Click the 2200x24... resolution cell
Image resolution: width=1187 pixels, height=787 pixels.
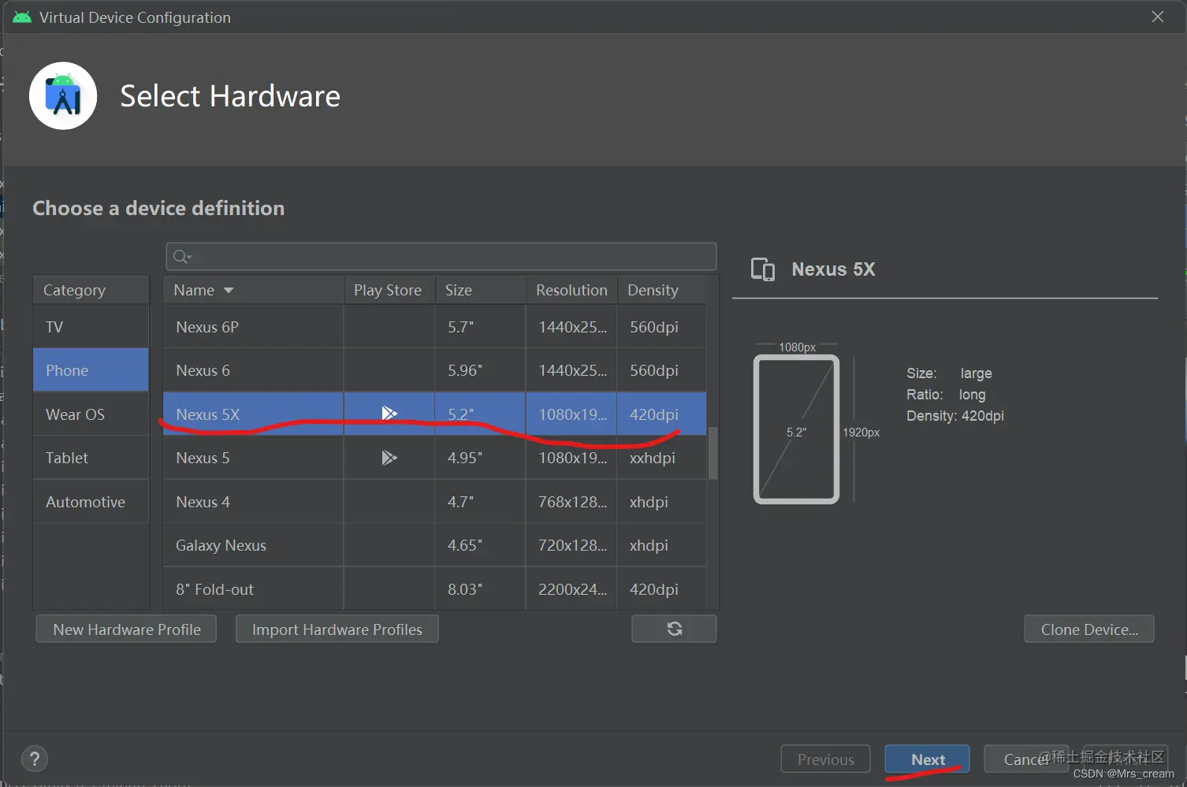(x=571, y=589)
